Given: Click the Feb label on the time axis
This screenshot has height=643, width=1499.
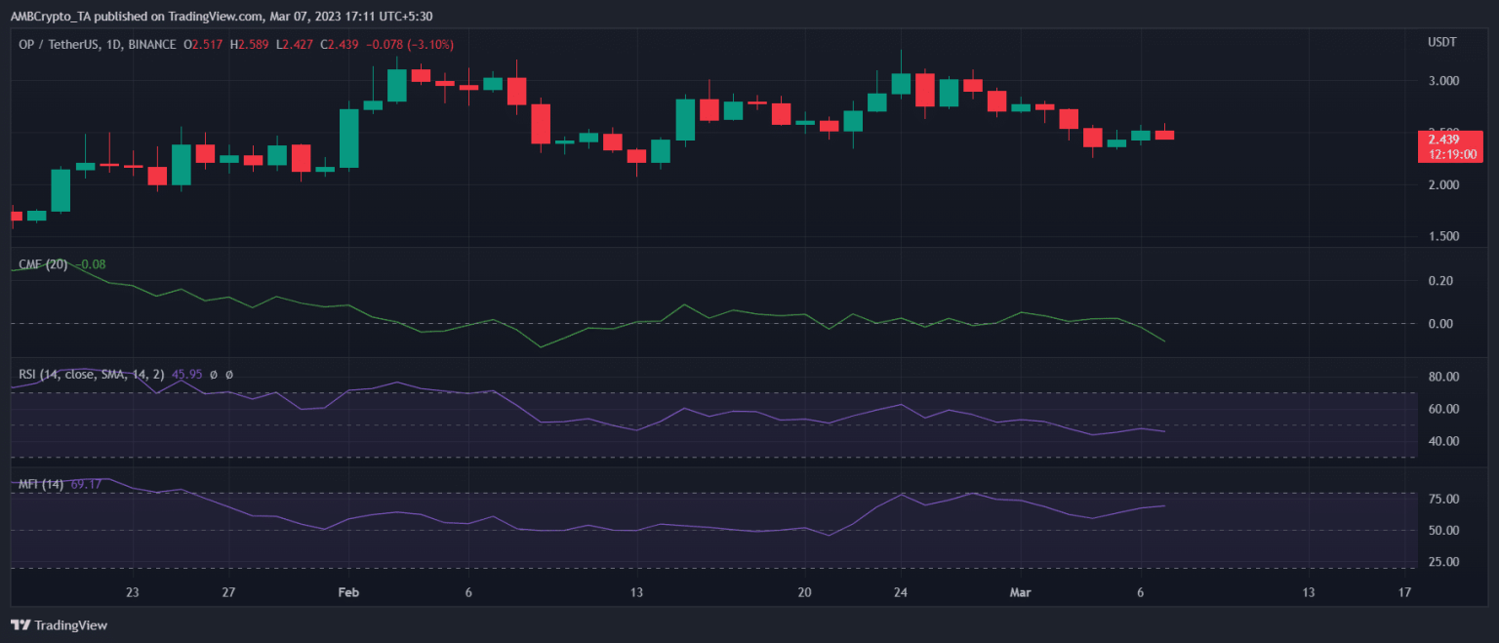Looking at the screenshot, I should [348, 592].
